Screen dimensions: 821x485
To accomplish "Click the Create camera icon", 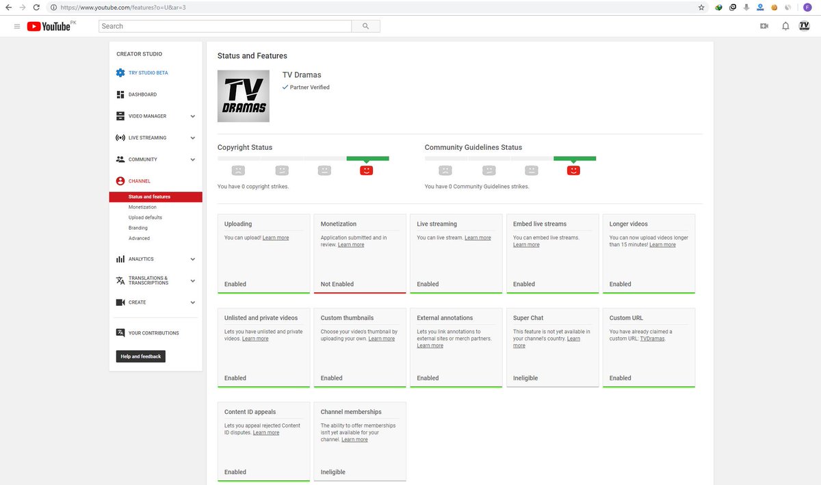I will 120,302.
